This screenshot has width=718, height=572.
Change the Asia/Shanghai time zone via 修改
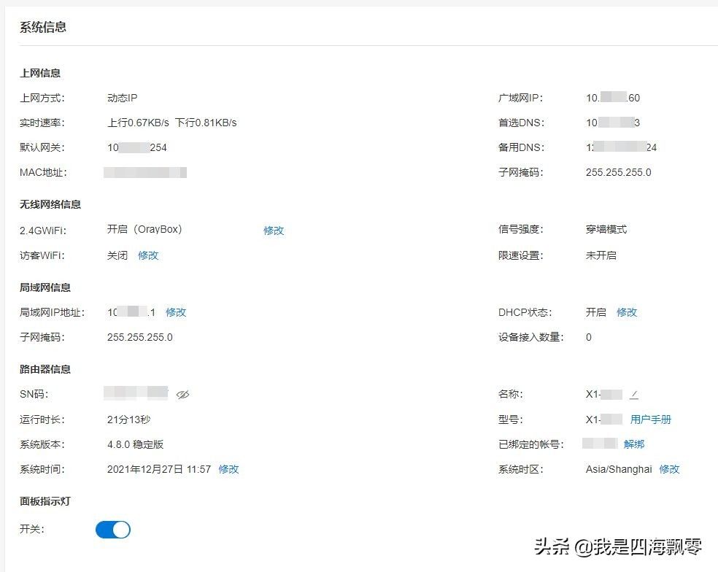point(669,469)
